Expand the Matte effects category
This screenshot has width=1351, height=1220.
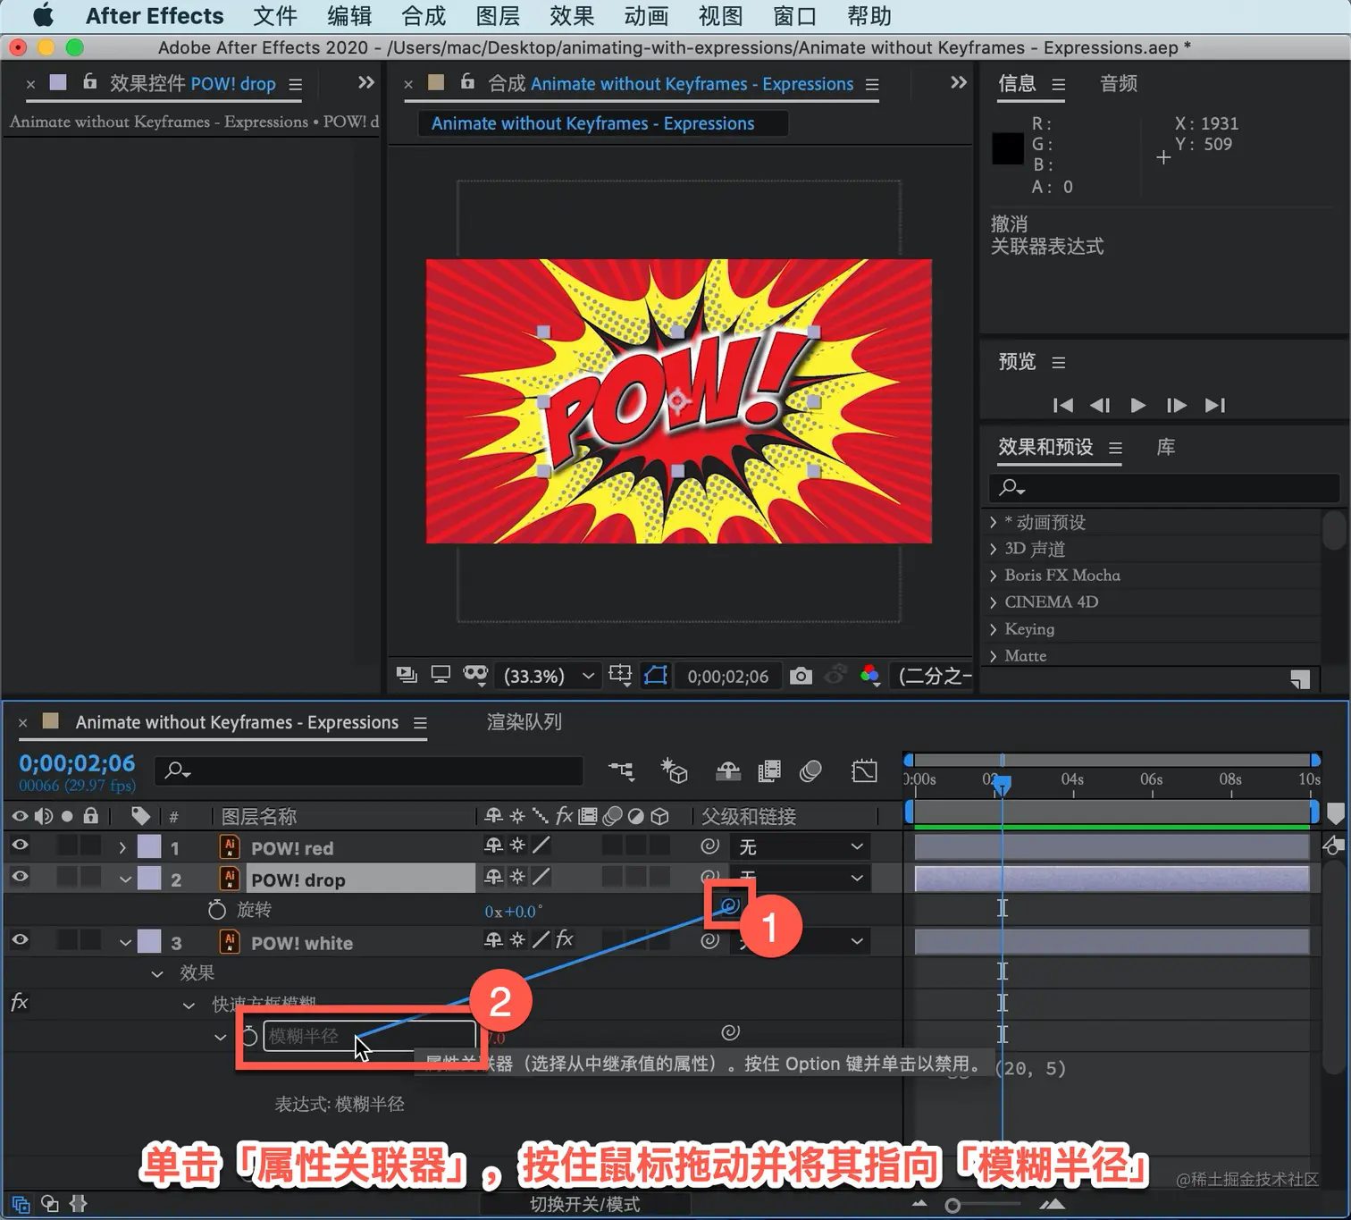pos(993,656)
